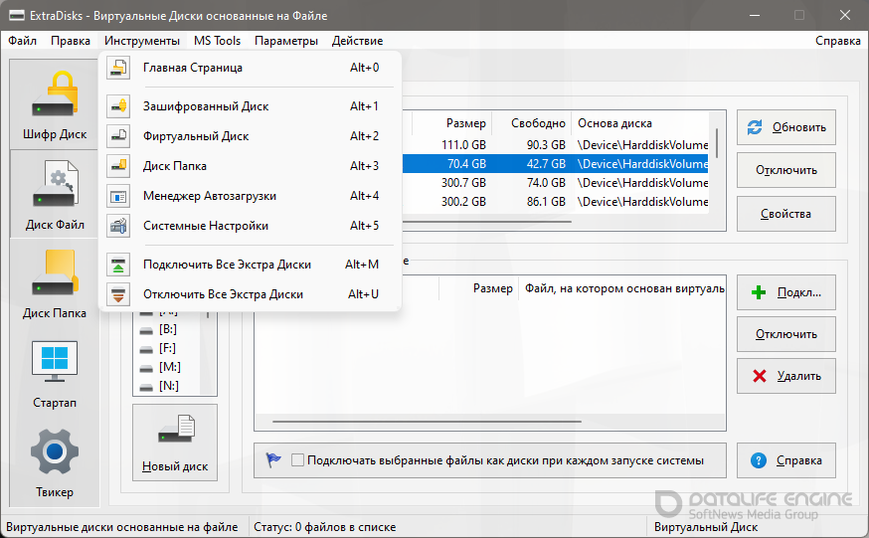869x538 pixels.
Task: Open the Справка menu in menu bar
Action: tap(838, 41)
